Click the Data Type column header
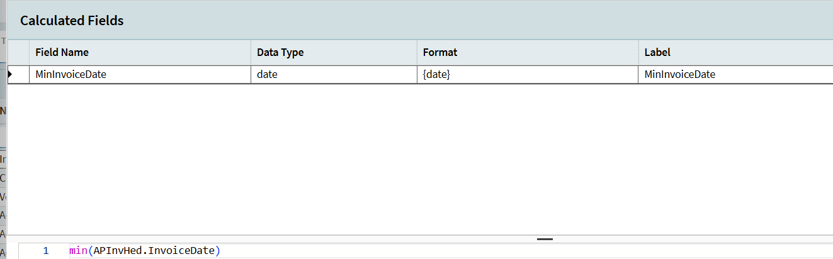Viewport: 833px width, 259px height. (280, 52)
